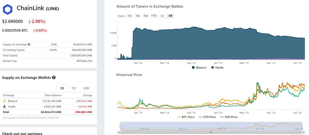The width and height of the screenshot is (309, 135).
Task: Click the navigator scrollbar center grip
Action: coord(211,132)
